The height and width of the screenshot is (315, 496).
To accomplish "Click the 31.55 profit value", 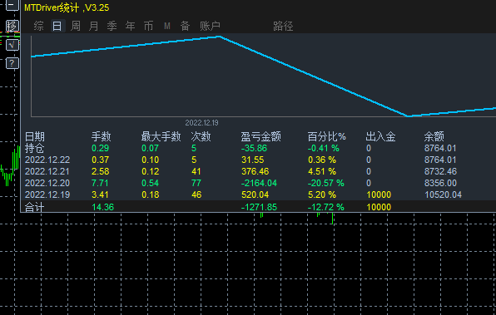I will 252,160.
